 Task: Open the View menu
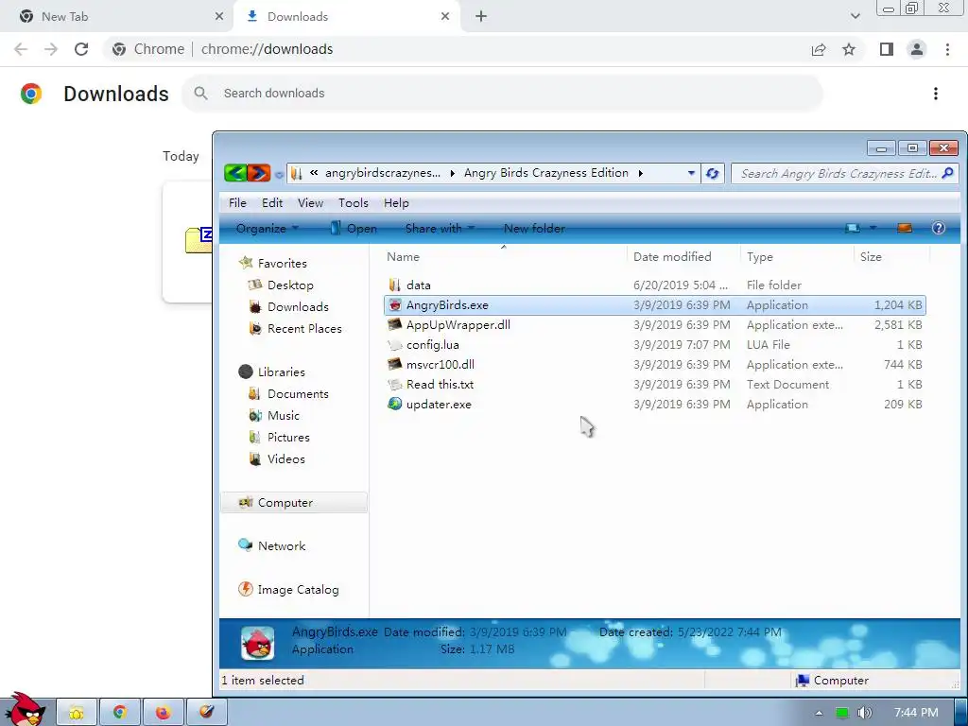coord(310,203)
